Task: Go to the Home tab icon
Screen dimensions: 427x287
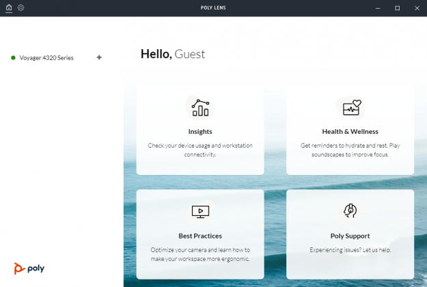Action: [9, 8]
